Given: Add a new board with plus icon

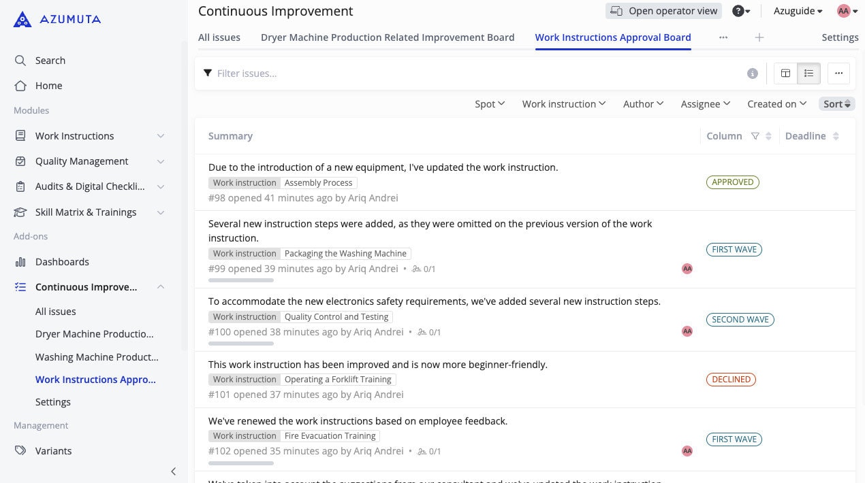Looking at the screenshot, I should click(759, 37).
